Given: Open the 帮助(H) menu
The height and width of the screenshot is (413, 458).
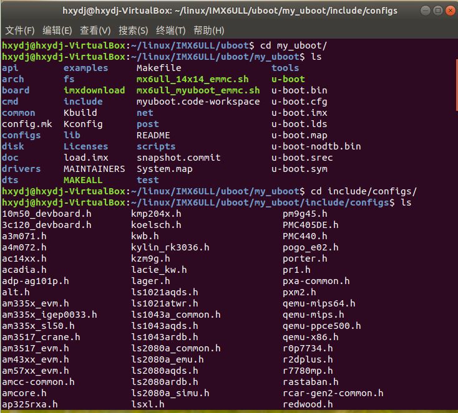Looking at the screenshot, I should 208,31.
